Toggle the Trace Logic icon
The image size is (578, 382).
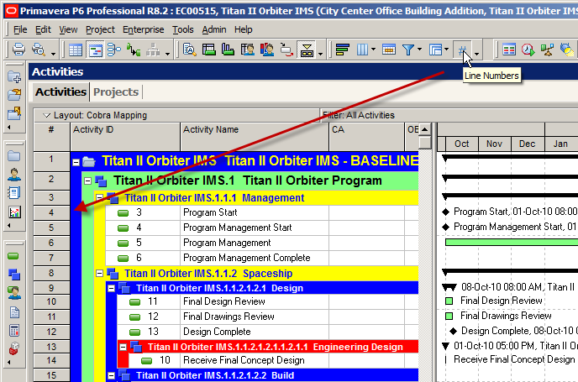(134, 50)
